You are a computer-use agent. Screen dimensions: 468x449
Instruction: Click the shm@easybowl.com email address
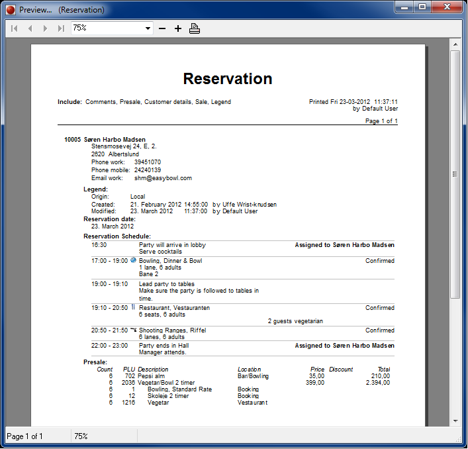163,178
